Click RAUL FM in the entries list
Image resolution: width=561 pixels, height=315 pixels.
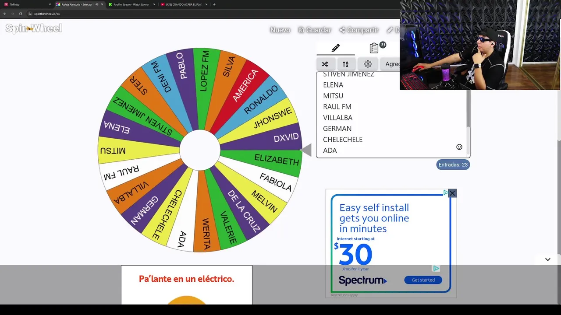337,107
